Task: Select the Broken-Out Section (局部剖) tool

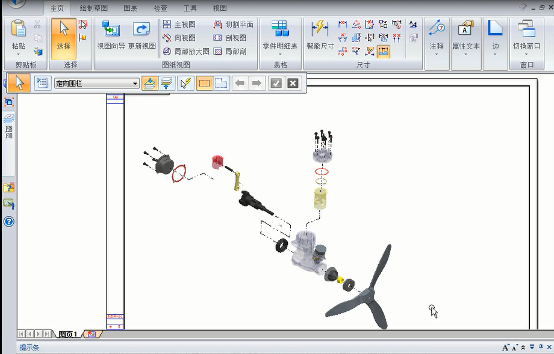Action: tap(229, 52)
